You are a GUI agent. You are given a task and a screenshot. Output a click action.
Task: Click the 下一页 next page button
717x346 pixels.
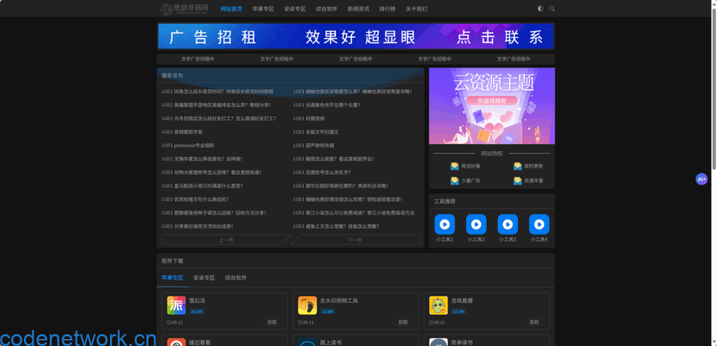[x=355, y=240]
